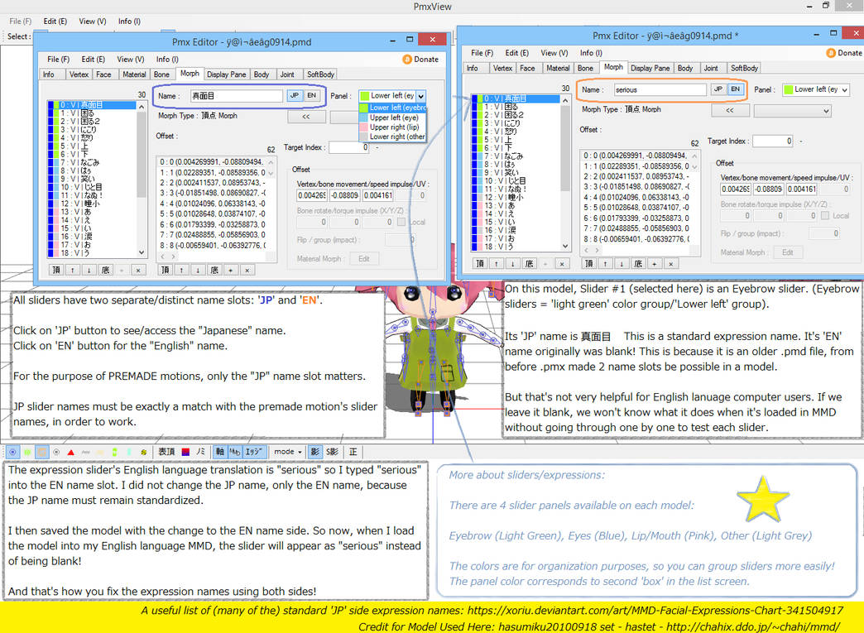The height and width of the screenshot is (633, 864).
Task: Choose 'Upper left (eye)' panel option
Action: coord(393,117)
